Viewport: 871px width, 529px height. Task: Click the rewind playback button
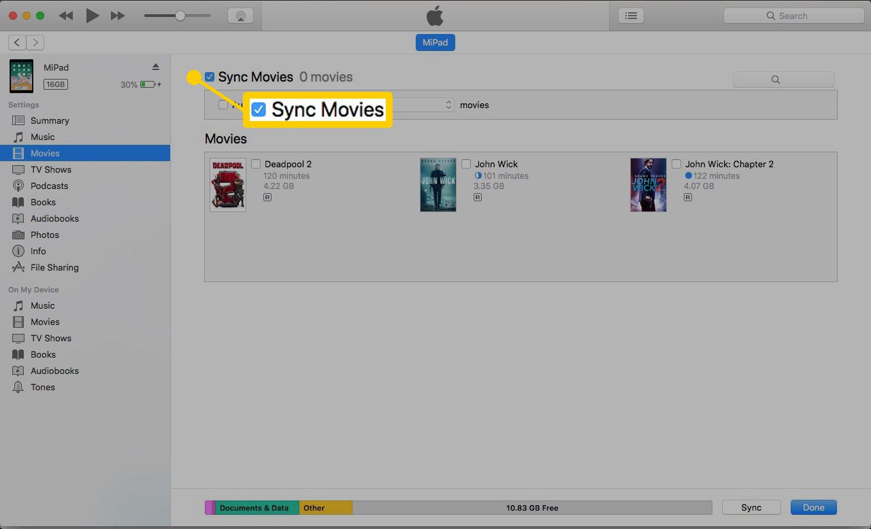(x=66, y=16)
